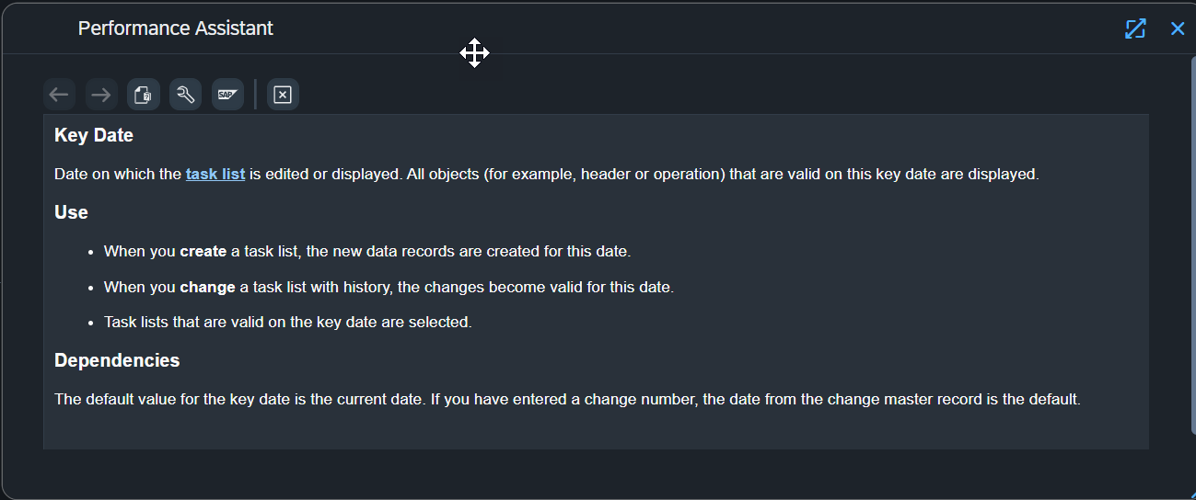The height and width of the screenshot is (500, 1196).
Task: Close help via boxed X toolbar icon
Action: click(283, 95)
